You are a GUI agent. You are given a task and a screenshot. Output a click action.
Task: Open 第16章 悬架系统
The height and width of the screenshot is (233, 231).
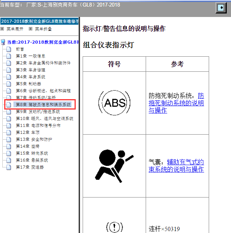pyautogui.click(x=32, y=160)
